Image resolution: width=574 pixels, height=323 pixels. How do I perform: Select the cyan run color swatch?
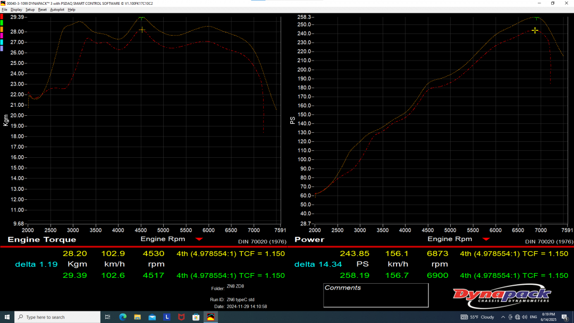[2, 42]
